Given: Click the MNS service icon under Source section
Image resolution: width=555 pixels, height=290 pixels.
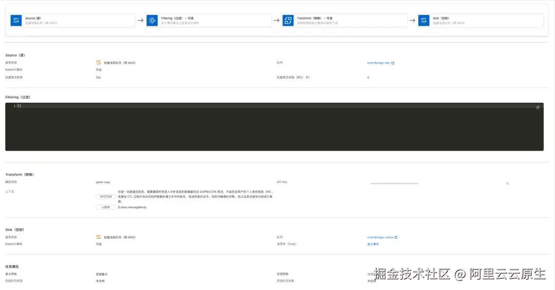Looking at the screenshot, I should click(x=98, y=63).
